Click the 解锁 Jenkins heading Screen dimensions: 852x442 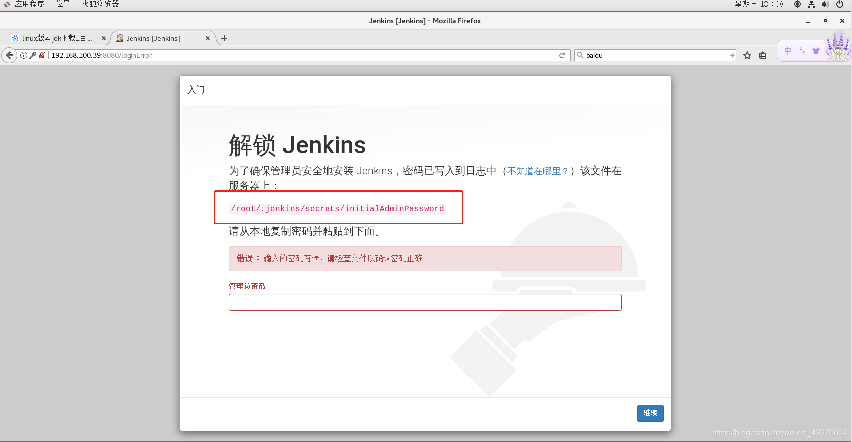pos(297,145)
